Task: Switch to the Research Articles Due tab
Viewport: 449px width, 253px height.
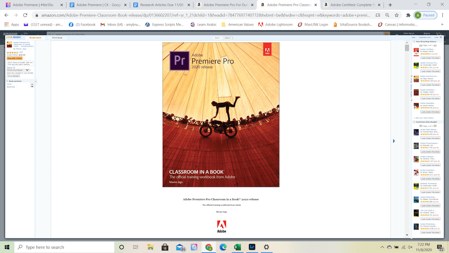Action: (162, 5)
